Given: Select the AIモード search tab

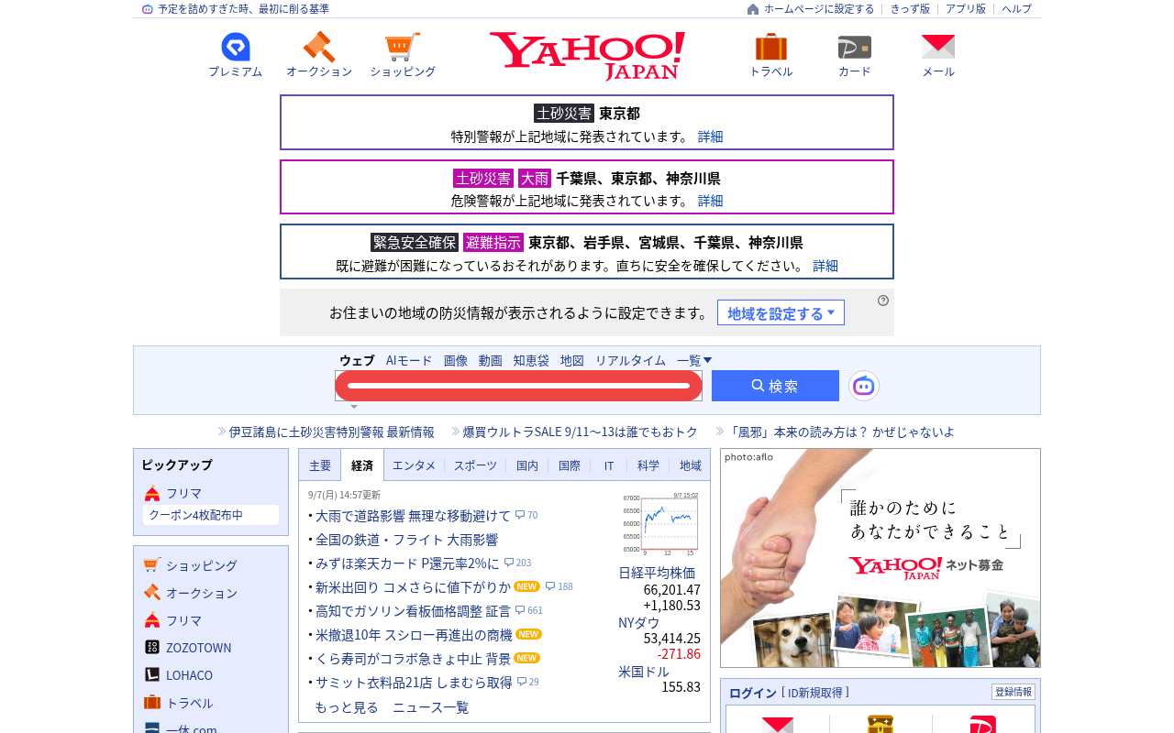Looking at the screenshot, I should (x=409, y=360).
